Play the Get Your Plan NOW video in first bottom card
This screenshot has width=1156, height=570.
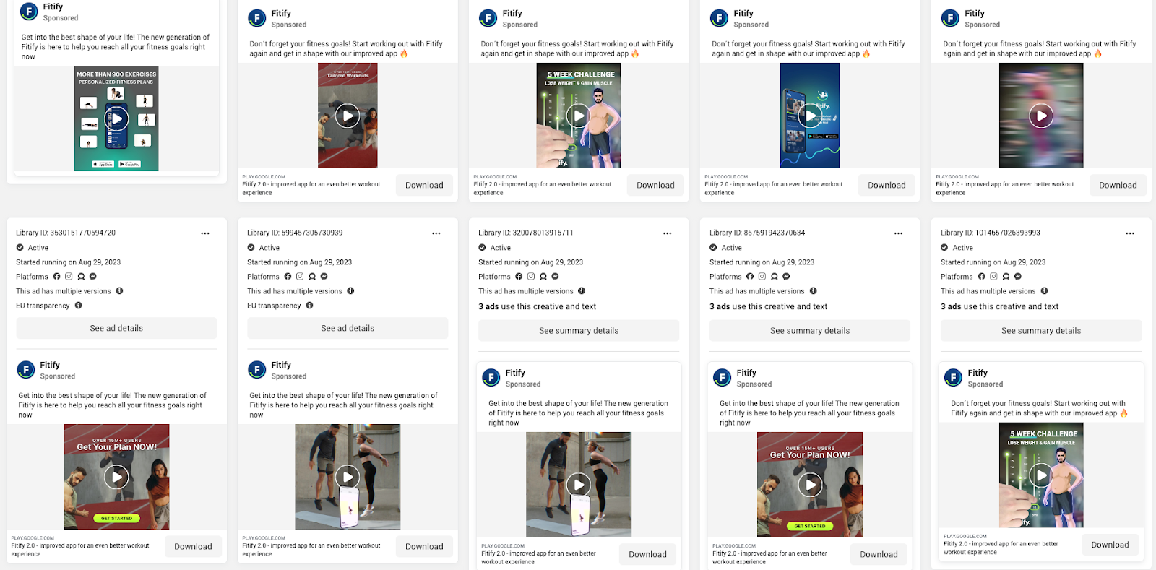pyautogui.click(x=116, y=477)
